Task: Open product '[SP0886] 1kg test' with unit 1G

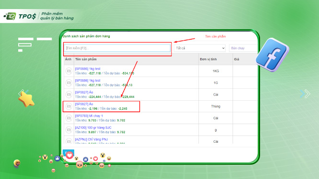Action: tap(88, 81)
